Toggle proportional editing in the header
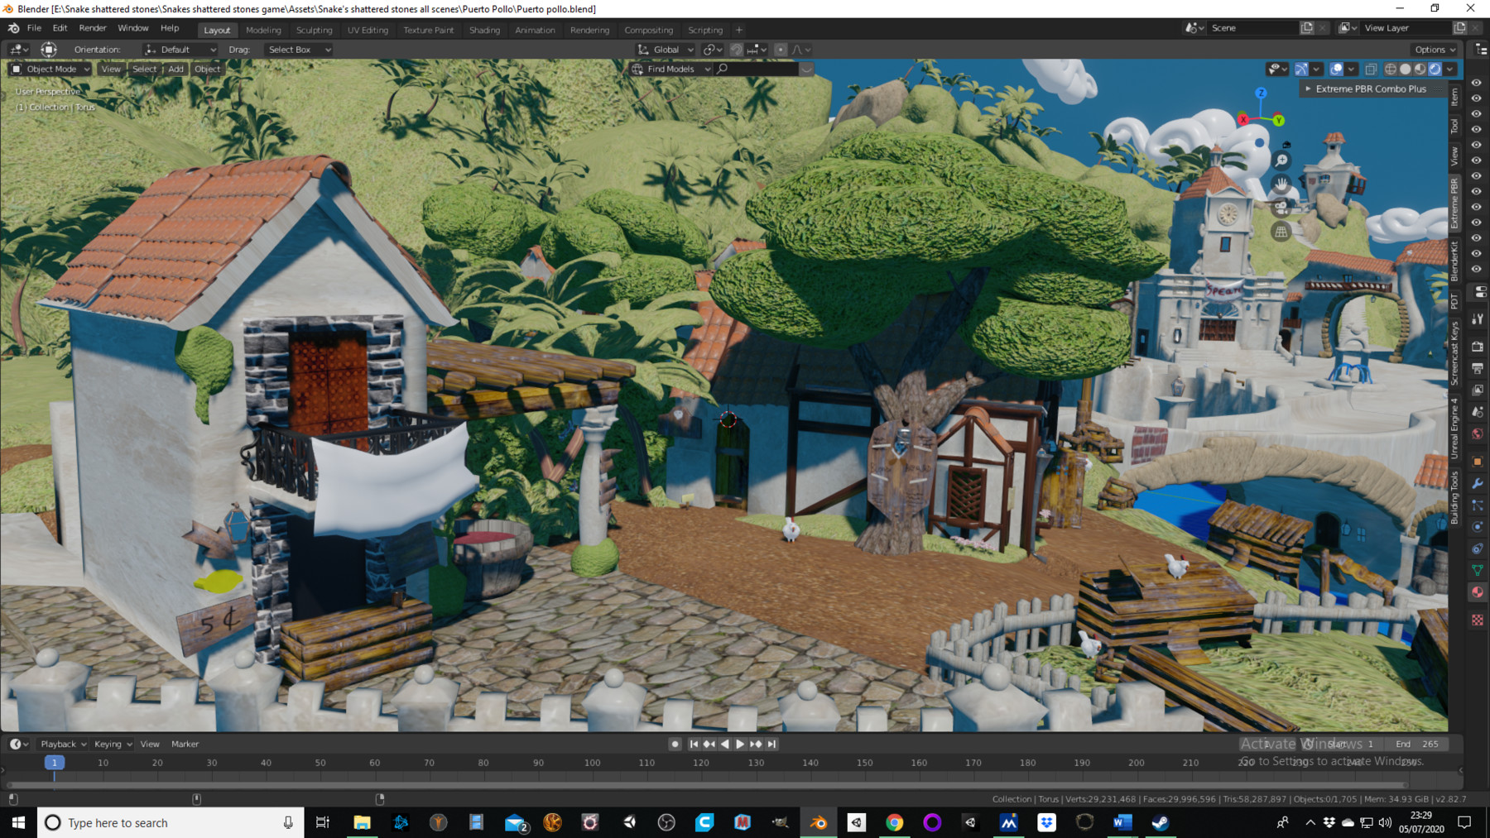 point(781,50)
